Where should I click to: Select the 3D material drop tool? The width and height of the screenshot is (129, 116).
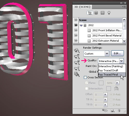(77, 74)
